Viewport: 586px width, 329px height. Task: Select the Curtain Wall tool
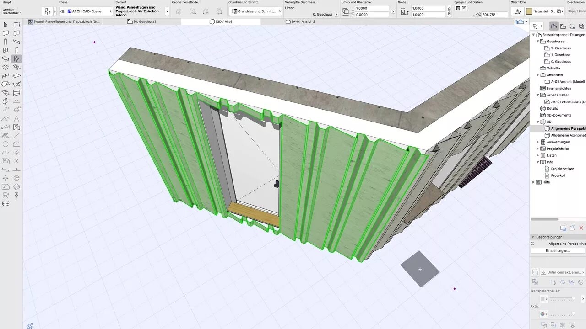coord(16,93)
